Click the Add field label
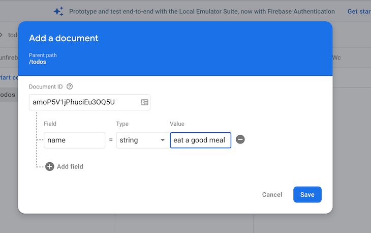Viewport: 371px width, 233px height. (x=70, y=166)
